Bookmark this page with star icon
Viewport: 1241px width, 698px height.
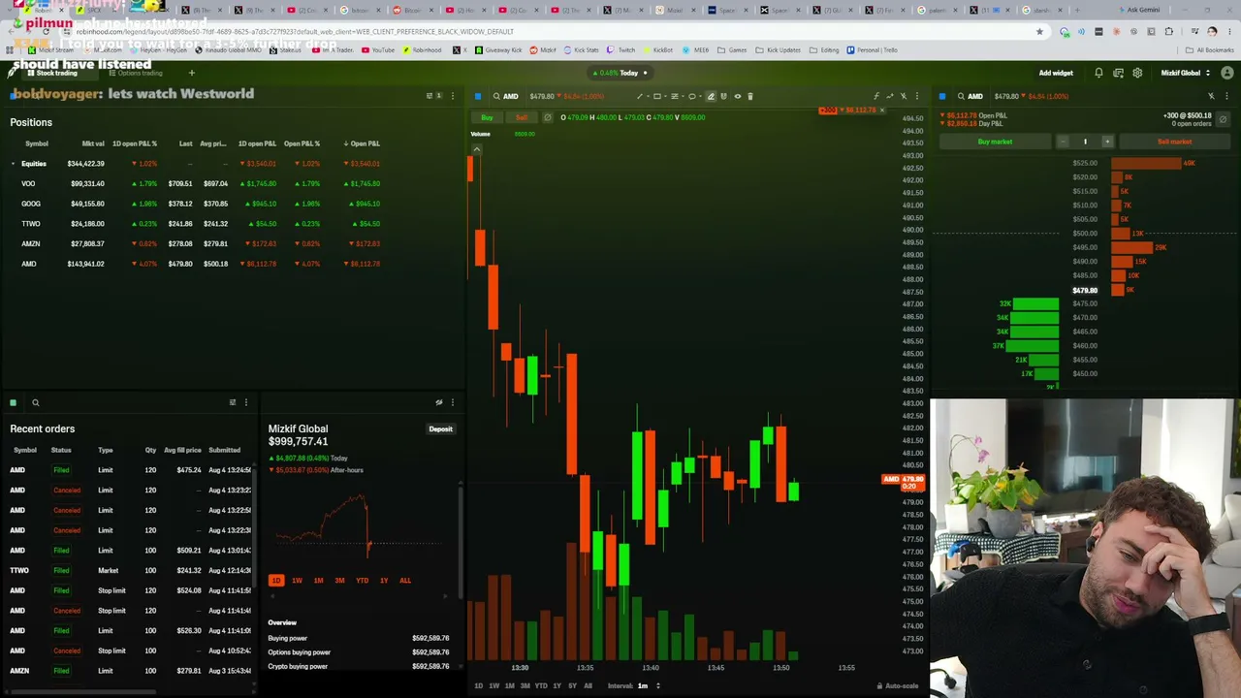(1039, 31)
